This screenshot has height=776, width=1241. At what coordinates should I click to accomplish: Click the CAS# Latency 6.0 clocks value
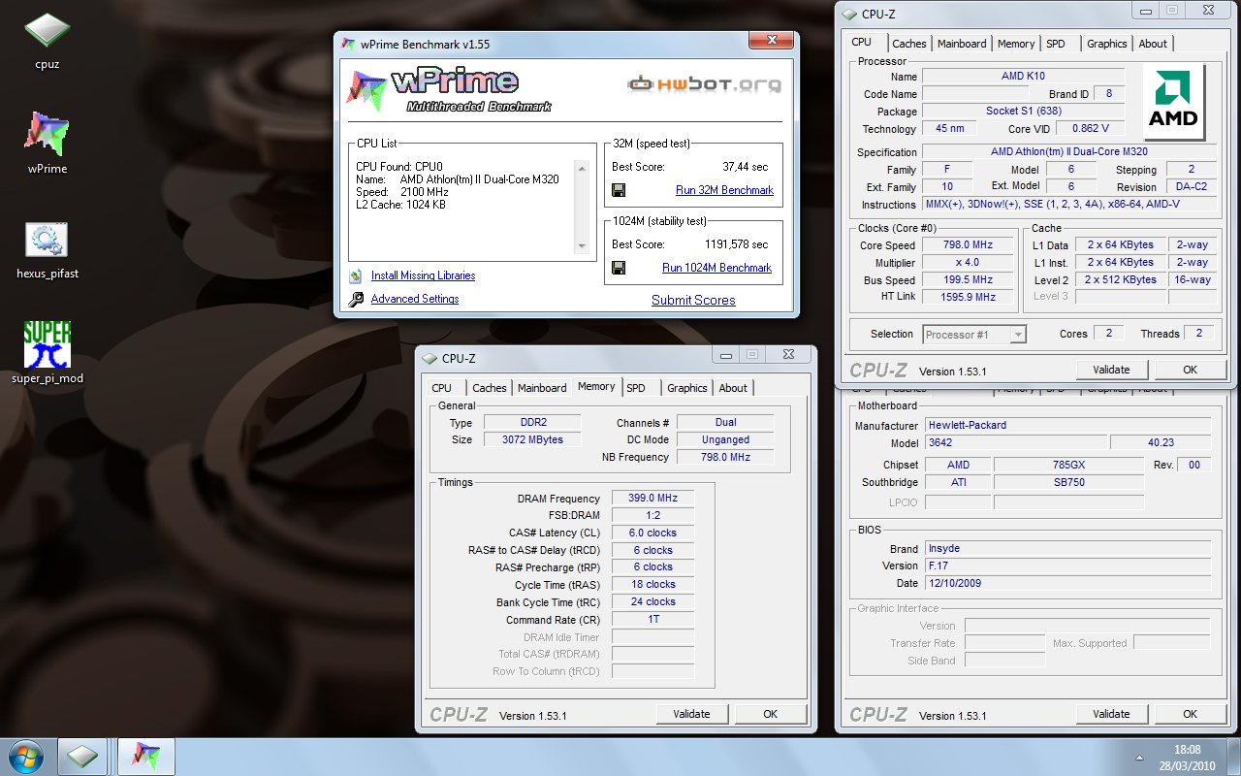coord(652,533)
